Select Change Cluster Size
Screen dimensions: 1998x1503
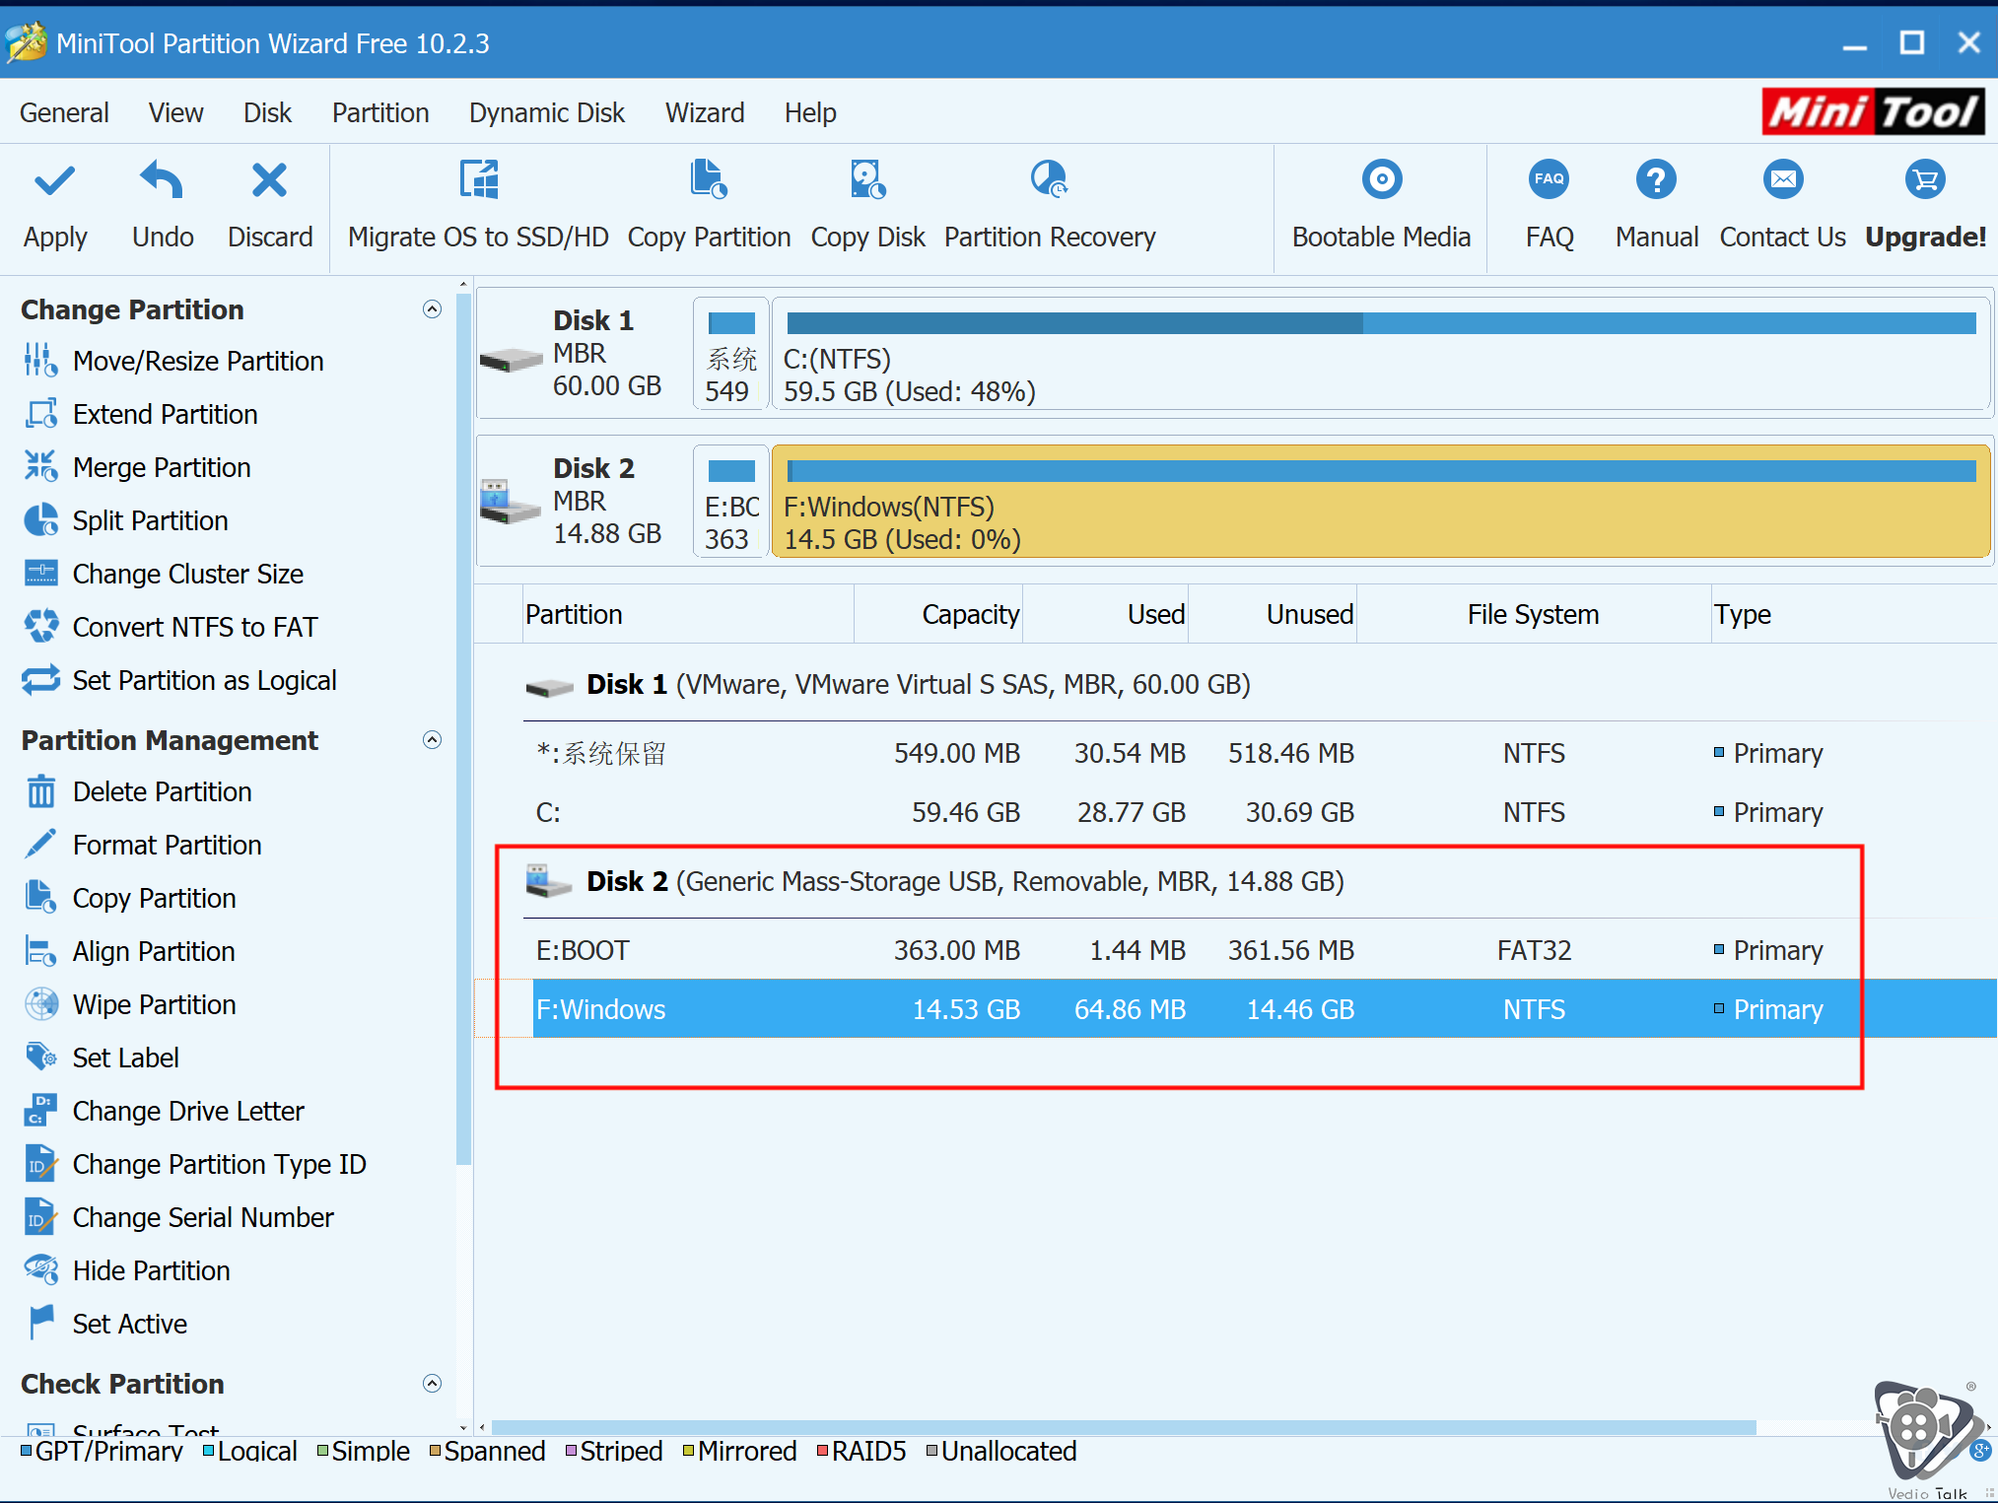[x=164, y=574]
